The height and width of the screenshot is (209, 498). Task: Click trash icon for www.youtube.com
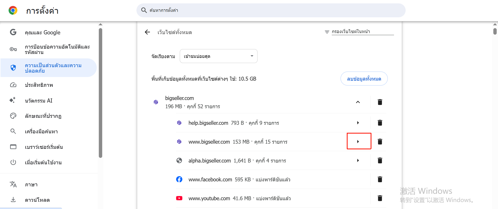pyautogui.click(x=380, y=198)
